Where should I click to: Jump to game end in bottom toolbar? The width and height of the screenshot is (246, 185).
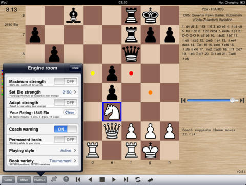(x=126, y=179)
